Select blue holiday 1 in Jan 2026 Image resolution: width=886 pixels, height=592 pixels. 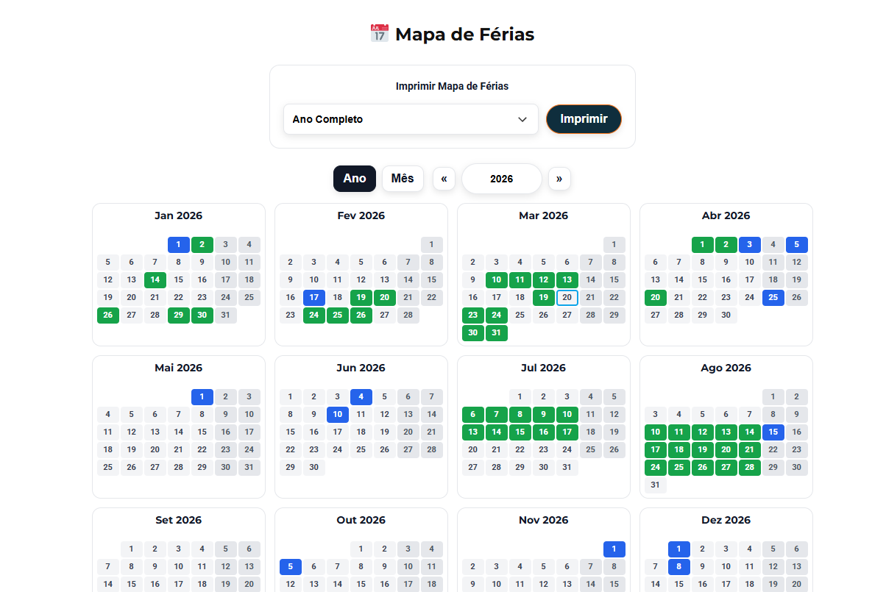click(x=179, y=245)
